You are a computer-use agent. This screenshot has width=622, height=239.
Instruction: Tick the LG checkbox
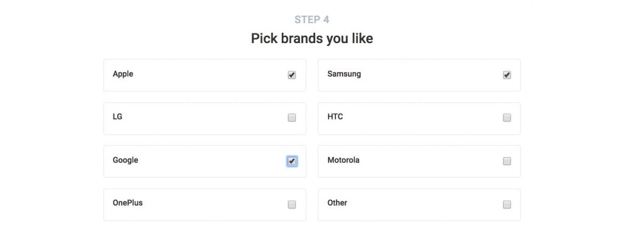click(x=292, y=118)
